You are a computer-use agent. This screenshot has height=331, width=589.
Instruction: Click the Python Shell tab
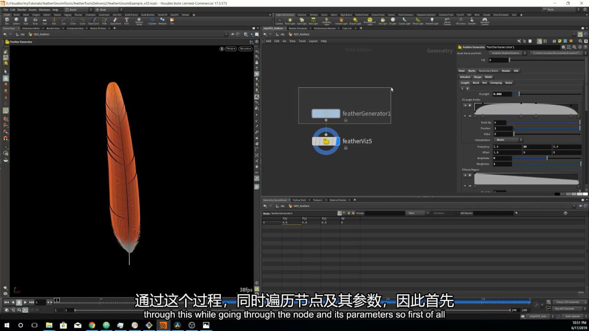pyautogui.click(x=299, y=200)
